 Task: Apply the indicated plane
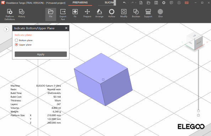40,54
